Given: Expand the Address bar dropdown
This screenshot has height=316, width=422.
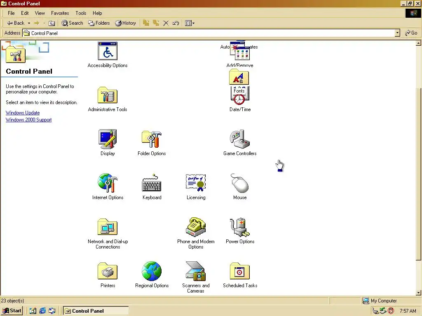Looking at the screenshot, I should [x=397, y=33].
